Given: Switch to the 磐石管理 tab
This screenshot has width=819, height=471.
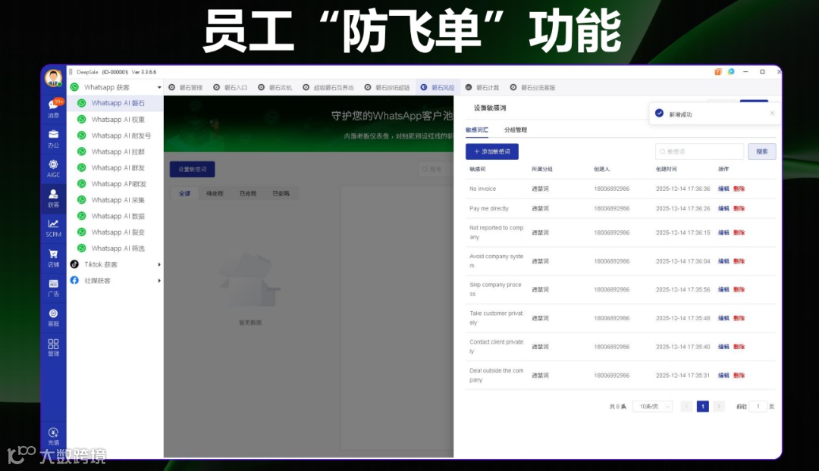Looking at the screenshot, I should click(186, 88).
